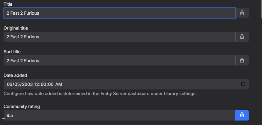Select the Community rating 9.5 field
Viewport: 262px width, 125px height.
tap(120, 115)
